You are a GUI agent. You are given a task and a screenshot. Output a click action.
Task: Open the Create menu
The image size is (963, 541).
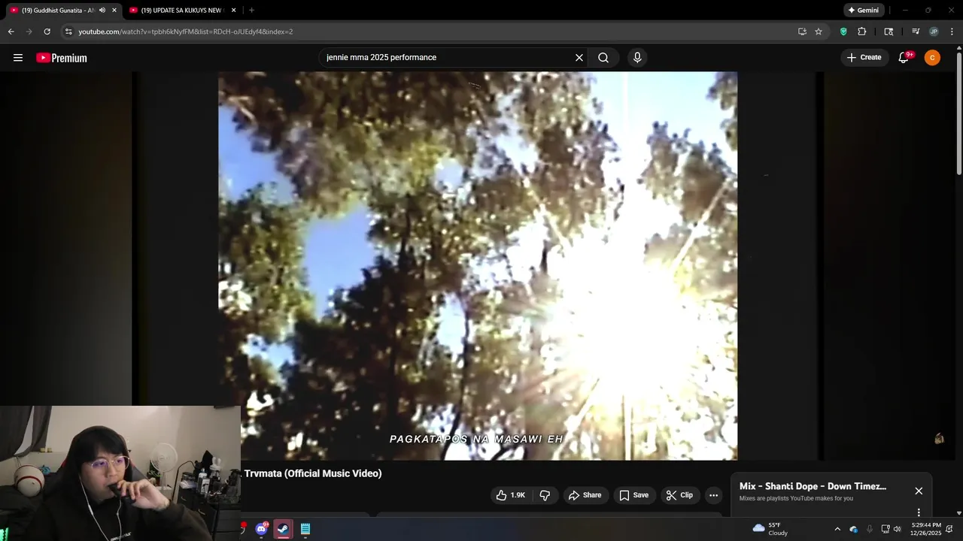[x=864, y=57]
